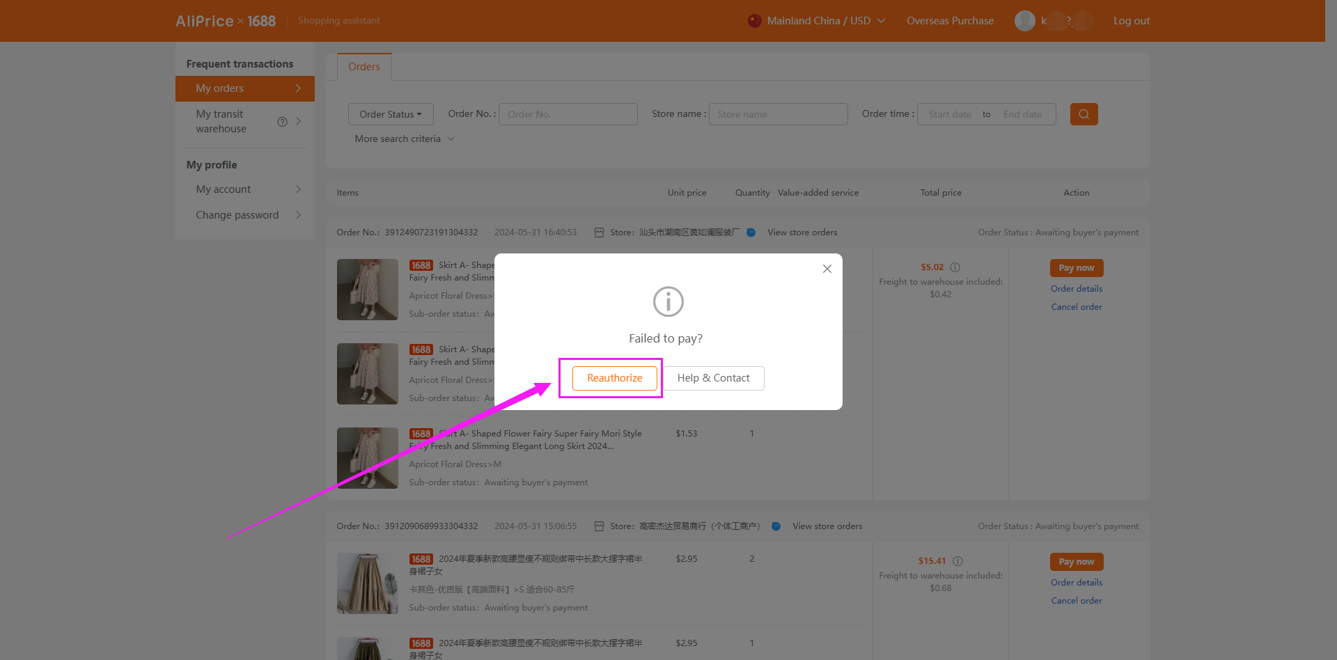Open the Order Status dropdown
Screen dimensions: 1337x660
391,114
